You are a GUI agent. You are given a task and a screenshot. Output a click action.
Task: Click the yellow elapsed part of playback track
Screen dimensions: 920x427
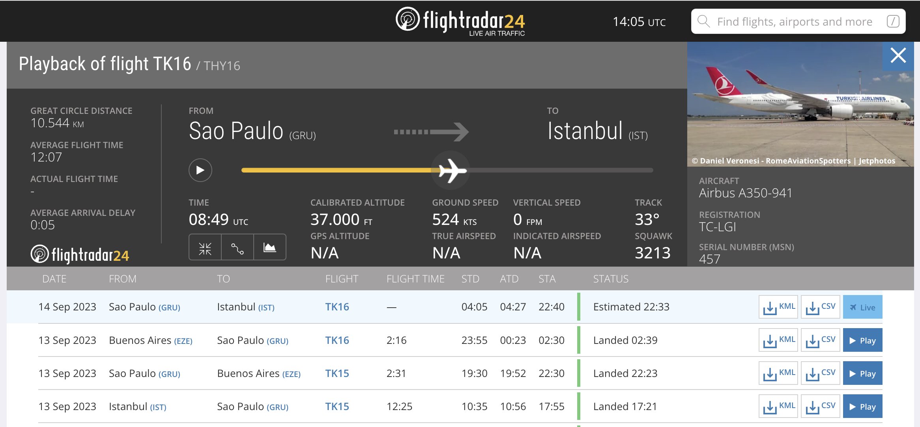coord(339,170)
